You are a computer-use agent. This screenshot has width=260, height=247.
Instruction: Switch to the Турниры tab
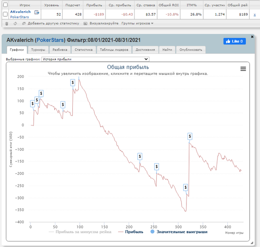pos(38,50)
